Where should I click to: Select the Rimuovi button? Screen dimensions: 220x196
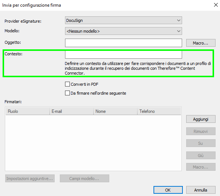tap(201, 131)
